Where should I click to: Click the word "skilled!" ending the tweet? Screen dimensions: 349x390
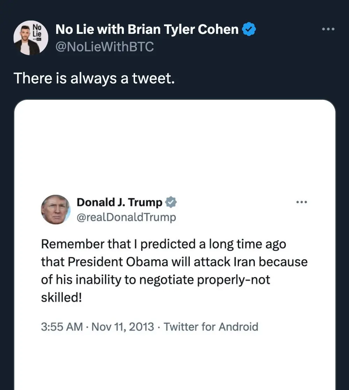[61, 298]
